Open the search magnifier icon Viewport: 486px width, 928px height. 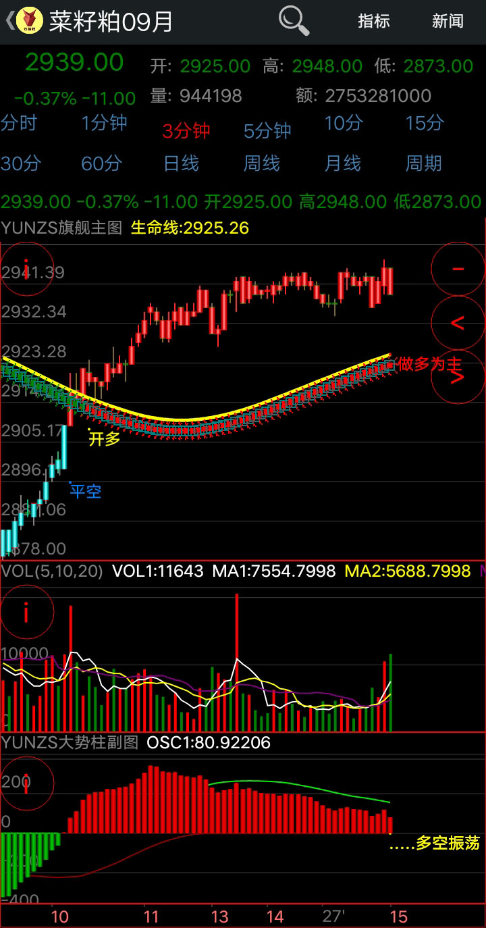(x=294, y=21)
